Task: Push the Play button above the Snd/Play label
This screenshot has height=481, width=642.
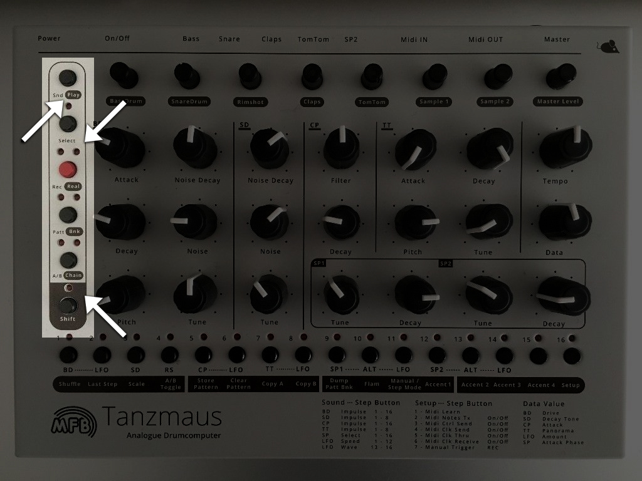Action: click(68, 77)
